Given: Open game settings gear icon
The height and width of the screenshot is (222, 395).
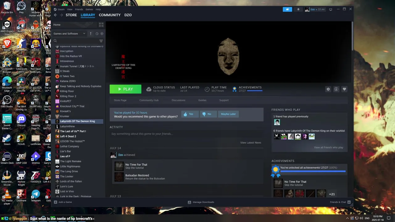Looking at the screenshot, I should click(x=328, y=89).
